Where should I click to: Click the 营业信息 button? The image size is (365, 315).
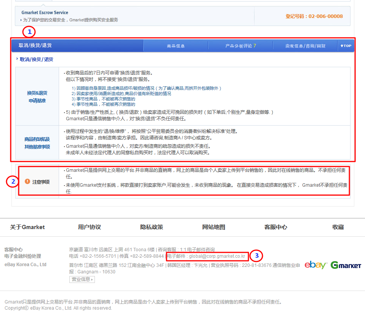(82, 279)
